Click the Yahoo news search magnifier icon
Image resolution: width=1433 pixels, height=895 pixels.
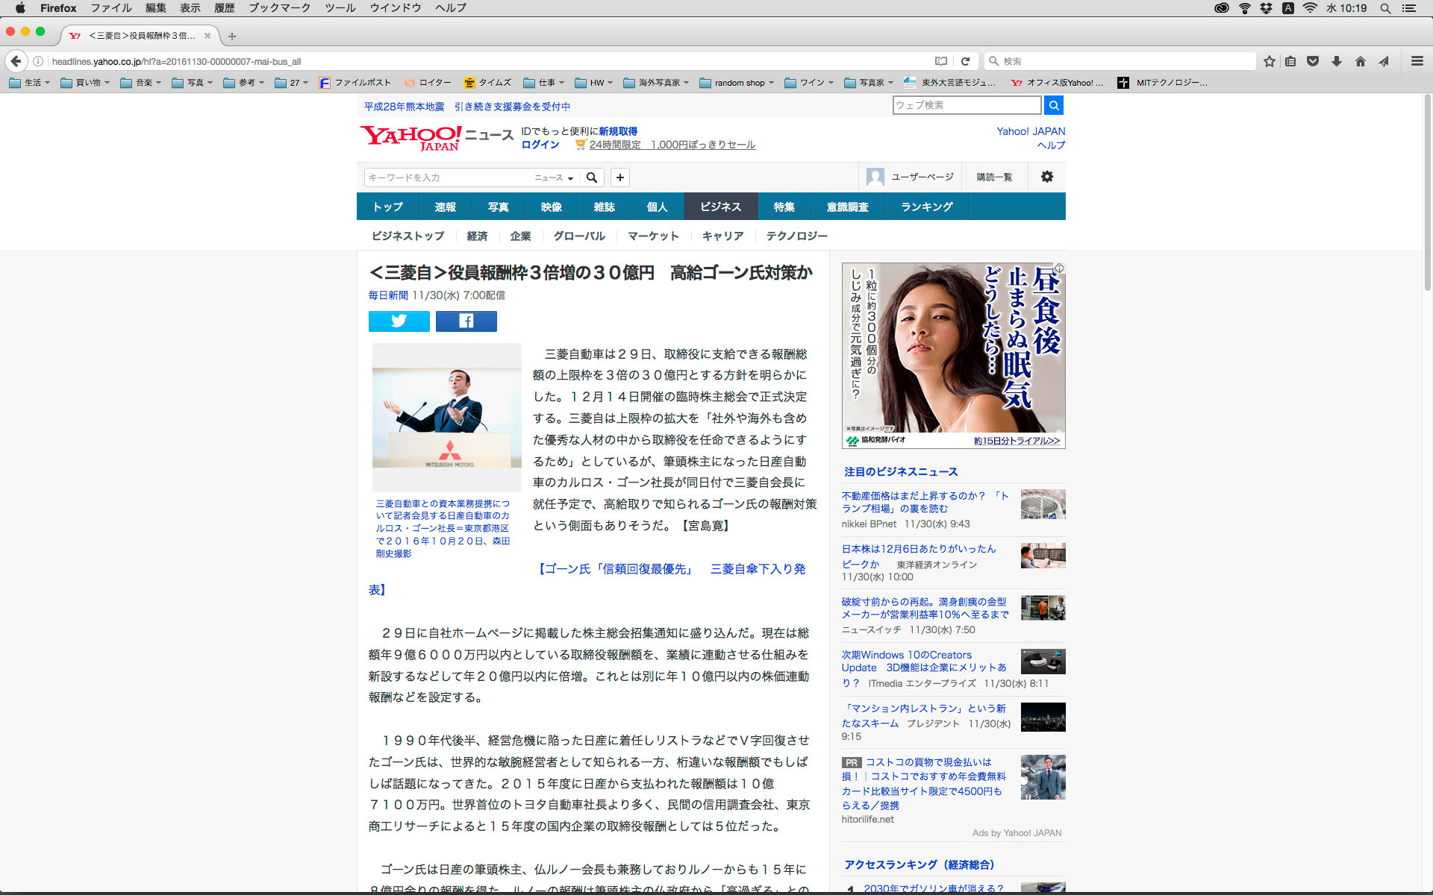tap(592, 178)
